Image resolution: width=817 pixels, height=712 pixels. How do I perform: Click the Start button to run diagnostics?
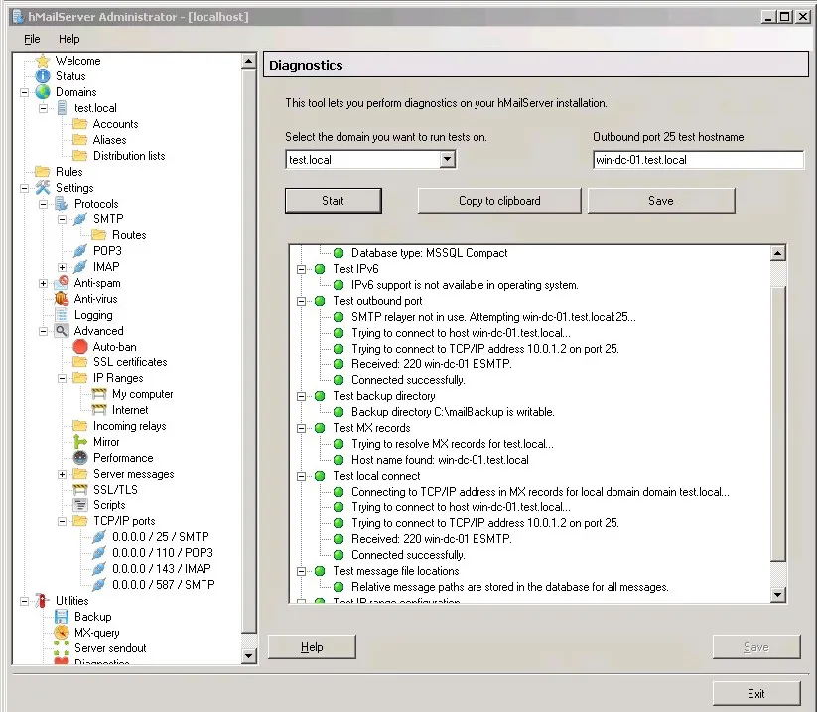pyautogui.click(x=334, y=200)
